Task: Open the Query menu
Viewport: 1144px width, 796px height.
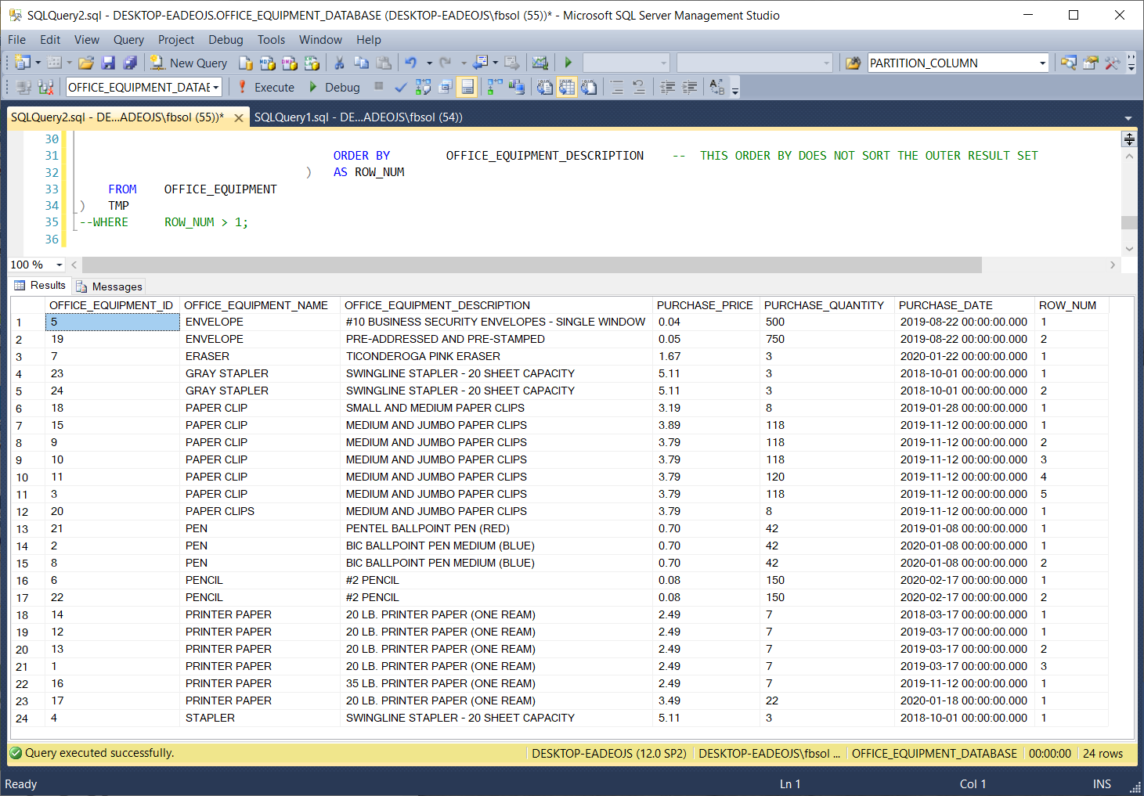Action: [x=128, y=40]
